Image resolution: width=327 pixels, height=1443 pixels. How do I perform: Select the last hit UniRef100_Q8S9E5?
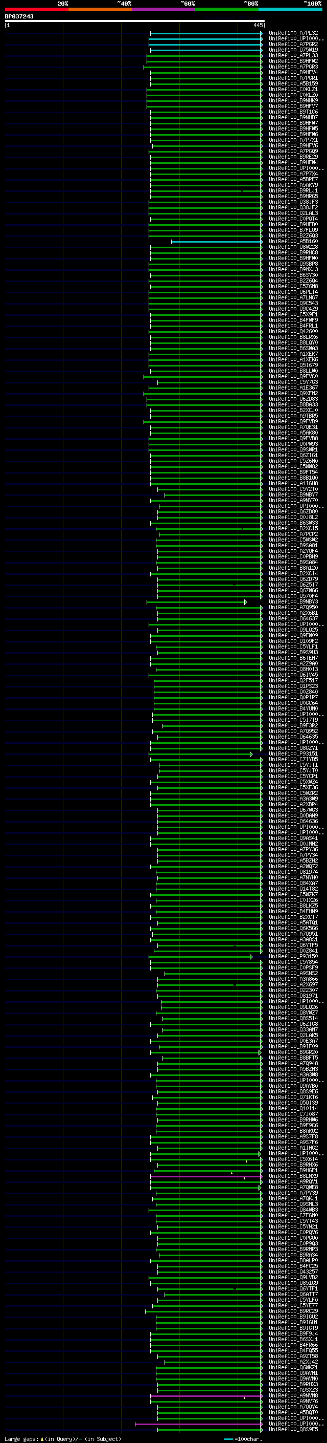pyautogui.click(x=293, y=1429)
